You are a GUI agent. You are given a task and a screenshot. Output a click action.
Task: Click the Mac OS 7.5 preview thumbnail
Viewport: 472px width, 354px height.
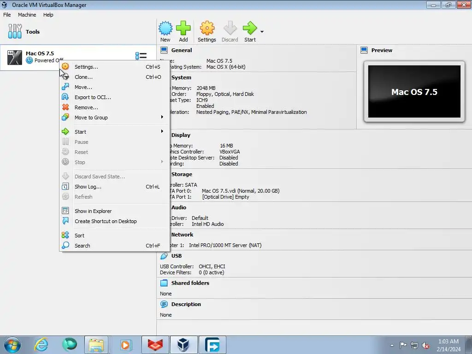click(x=414, y=92)
